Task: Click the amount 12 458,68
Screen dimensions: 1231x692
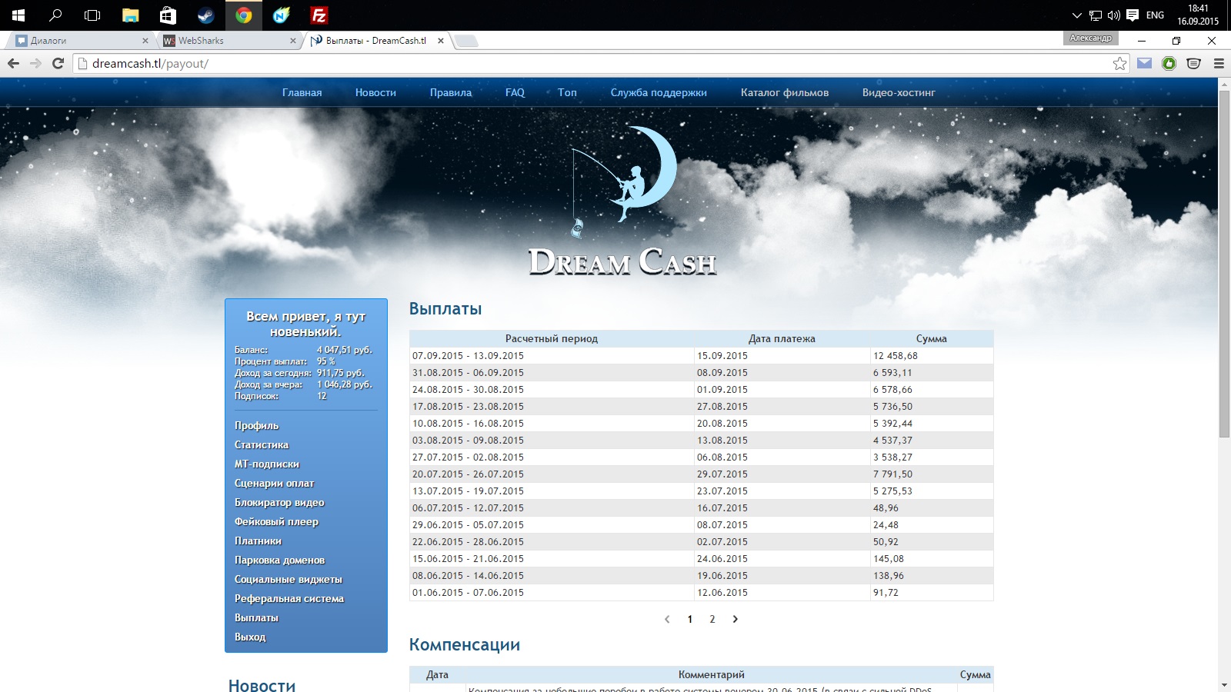Action: pos(896,356)
